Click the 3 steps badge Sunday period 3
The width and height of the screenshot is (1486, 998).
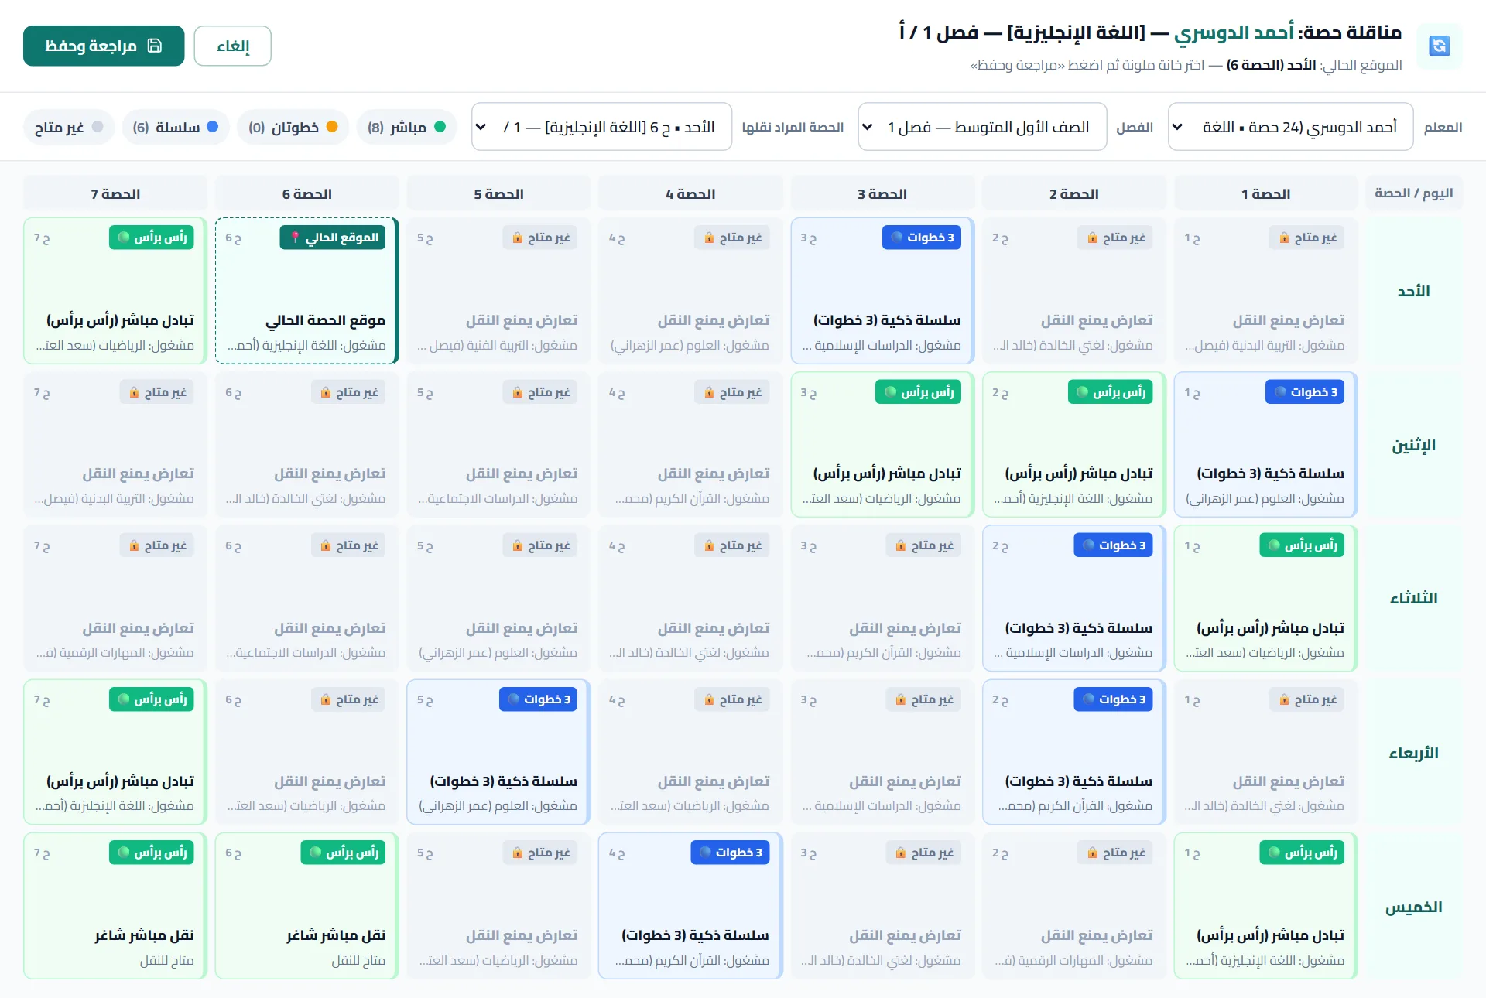click(922, 238)
